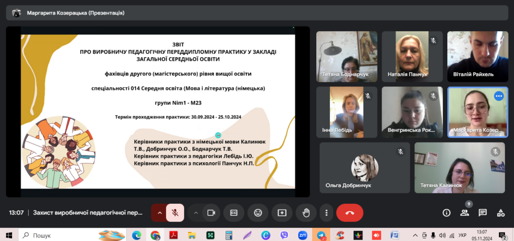Select Ольга Добринчук's participant tile
514x241 pixels.
(364, 167)
